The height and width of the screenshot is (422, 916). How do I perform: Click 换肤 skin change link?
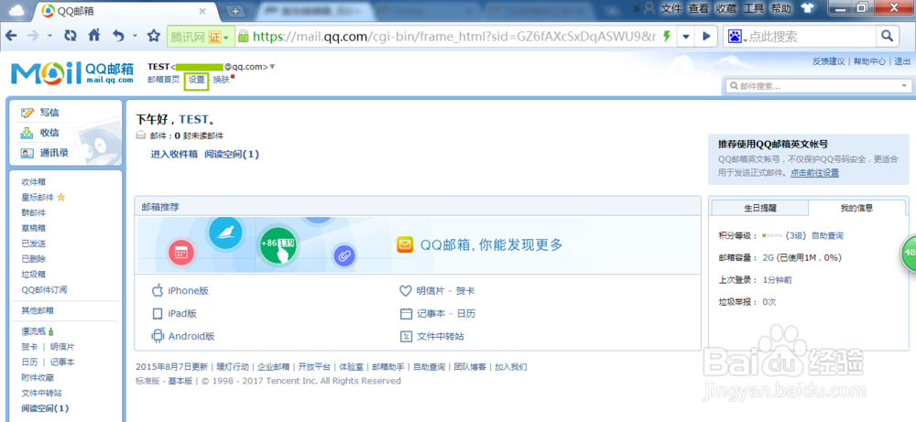point(221,80)
